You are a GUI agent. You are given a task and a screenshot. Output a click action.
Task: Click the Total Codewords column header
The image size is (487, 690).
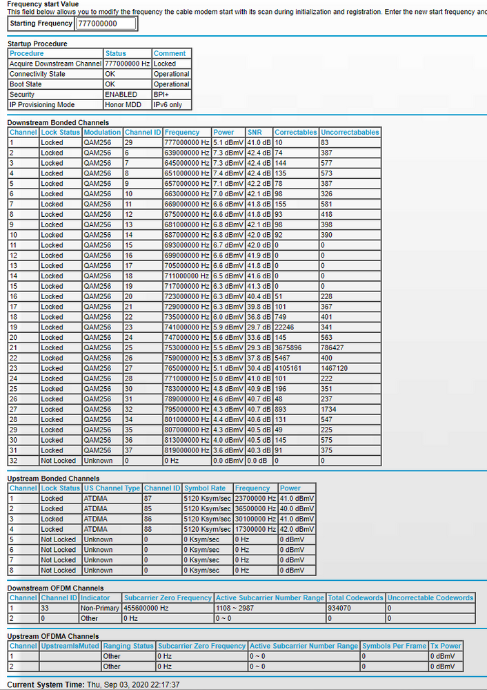tap(355, 597)
